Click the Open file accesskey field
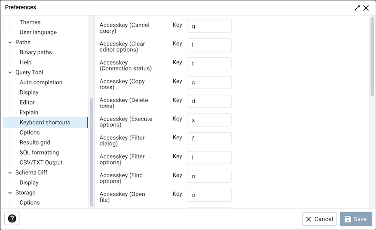376x230 pixels. point(209,195)
